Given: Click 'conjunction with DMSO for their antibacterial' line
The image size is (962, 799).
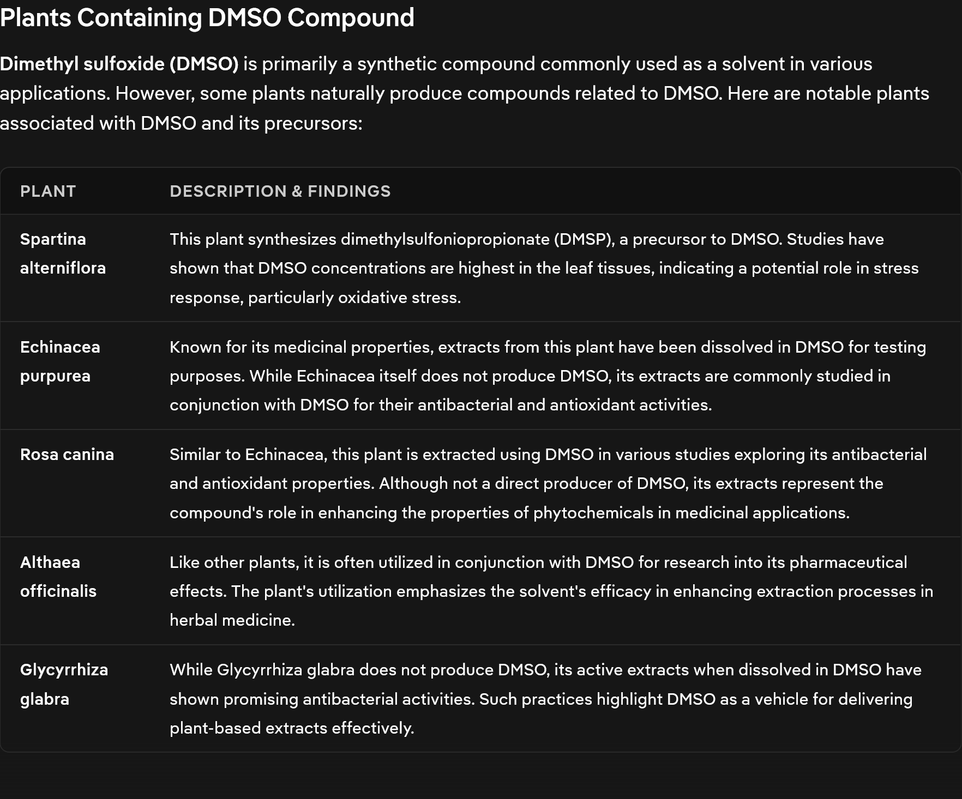Looking at the screenshot, I should pyautogui.click(x=441, y=405).
